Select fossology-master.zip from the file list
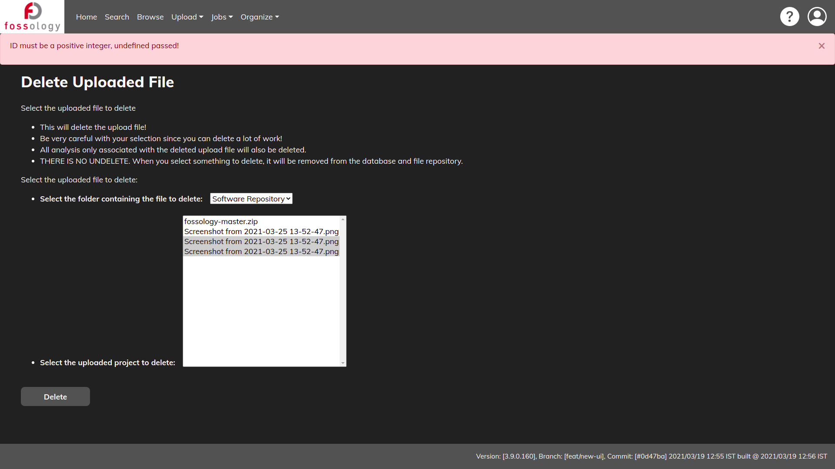The width and height of the screenshot is (835, 469). pyautogui.click(x=221, y=221)
